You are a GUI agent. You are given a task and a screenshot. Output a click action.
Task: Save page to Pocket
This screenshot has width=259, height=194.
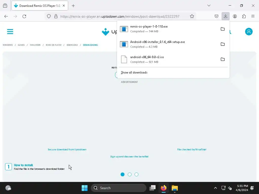(217, 16)
